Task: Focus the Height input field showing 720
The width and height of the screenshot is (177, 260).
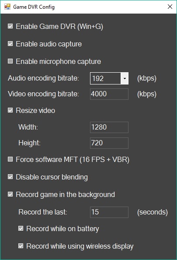Action: pos(109,143)
